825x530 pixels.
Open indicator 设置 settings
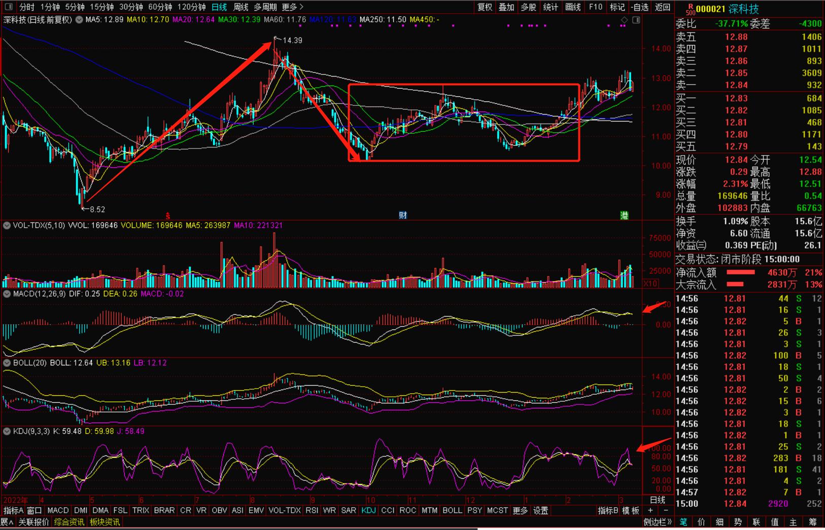[541, 511]
